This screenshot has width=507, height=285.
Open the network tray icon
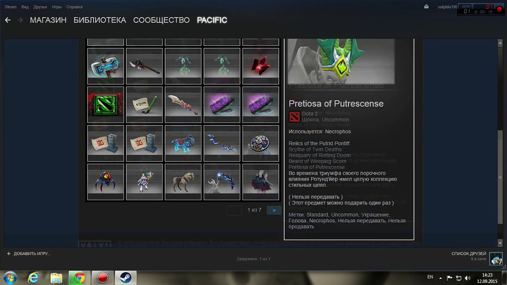point(459,278)
